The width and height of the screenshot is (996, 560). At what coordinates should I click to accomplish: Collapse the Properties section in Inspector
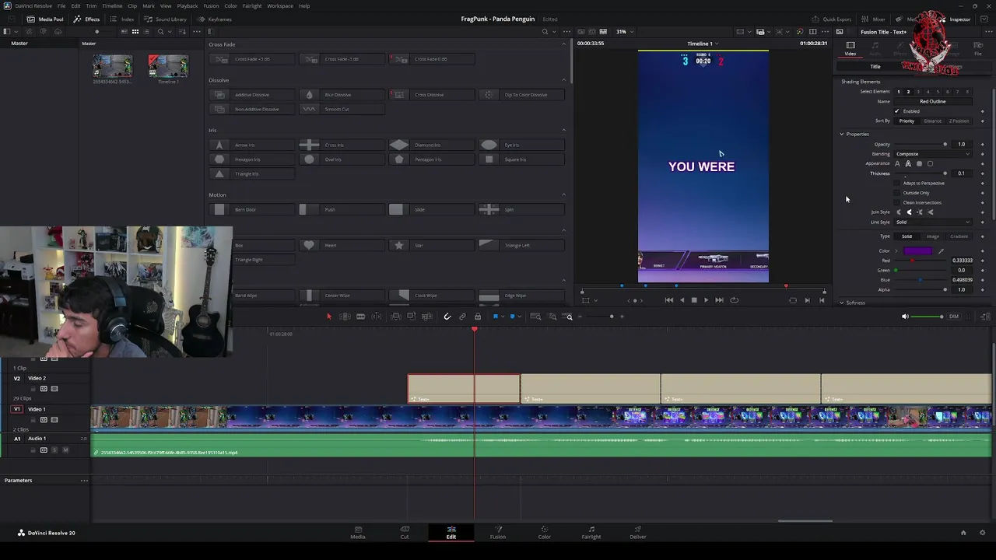[x=841, y=135]
